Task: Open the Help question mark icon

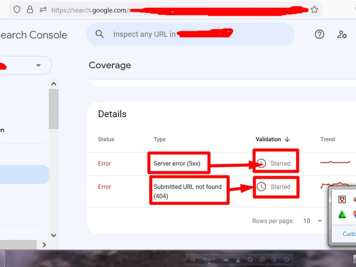Action: click(319, 34)
